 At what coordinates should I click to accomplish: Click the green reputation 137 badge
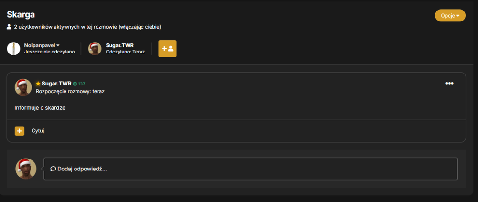point(79,84)
